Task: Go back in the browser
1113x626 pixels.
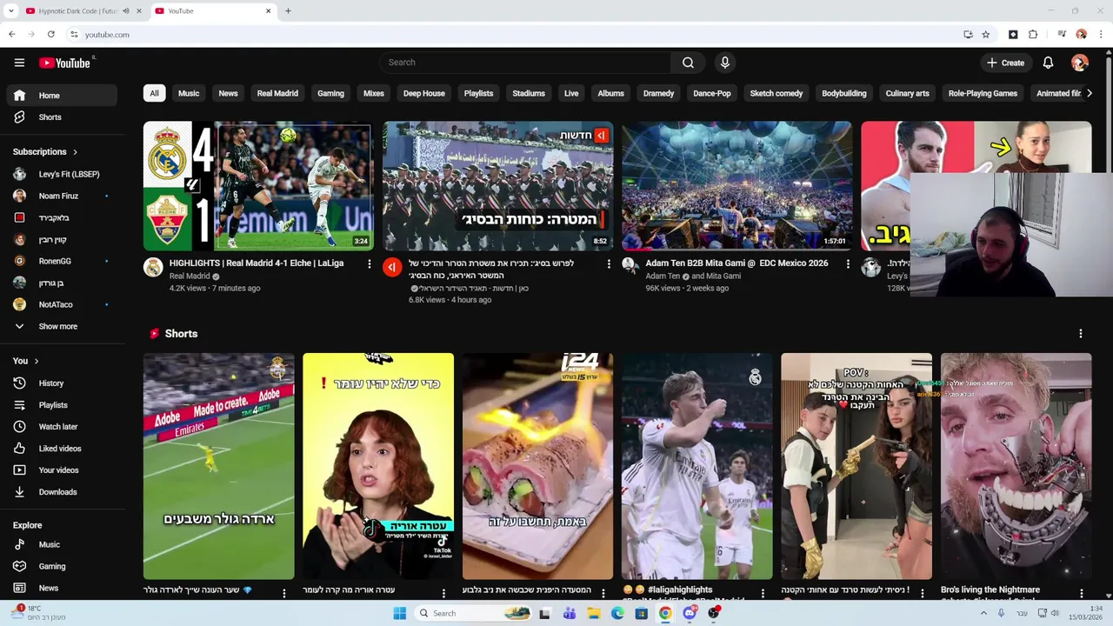Action: tap(11, 35)
